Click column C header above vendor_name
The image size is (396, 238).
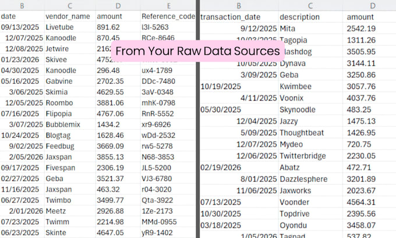point(70,6)
